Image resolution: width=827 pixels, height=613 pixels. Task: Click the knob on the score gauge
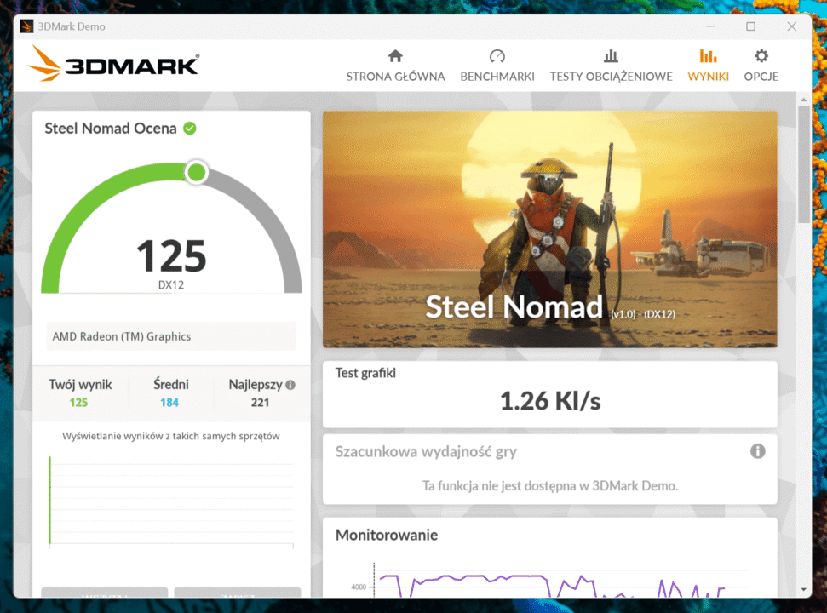tap(196, 172)
